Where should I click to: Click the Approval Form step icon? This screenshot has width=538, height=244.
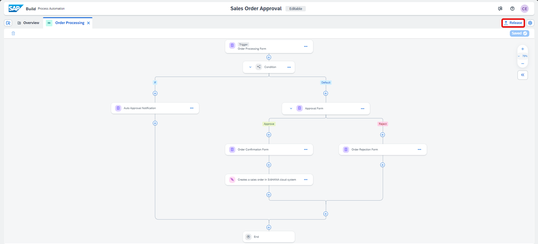299,108
